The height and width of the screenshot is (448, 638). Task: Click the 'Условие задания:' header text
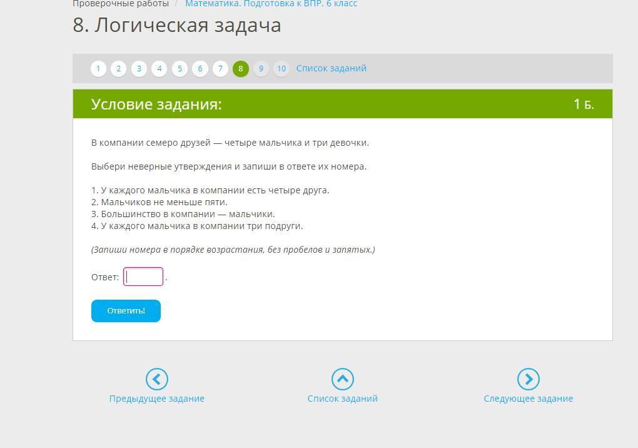[x=156, y=104]
